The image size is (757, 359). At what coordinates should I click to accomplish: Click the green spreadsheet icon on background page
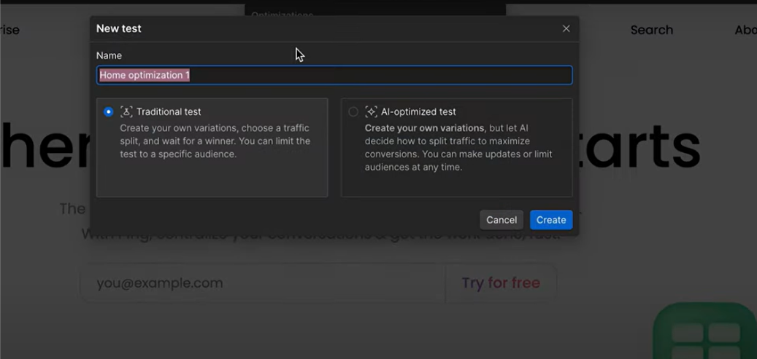tap(705, 331)
